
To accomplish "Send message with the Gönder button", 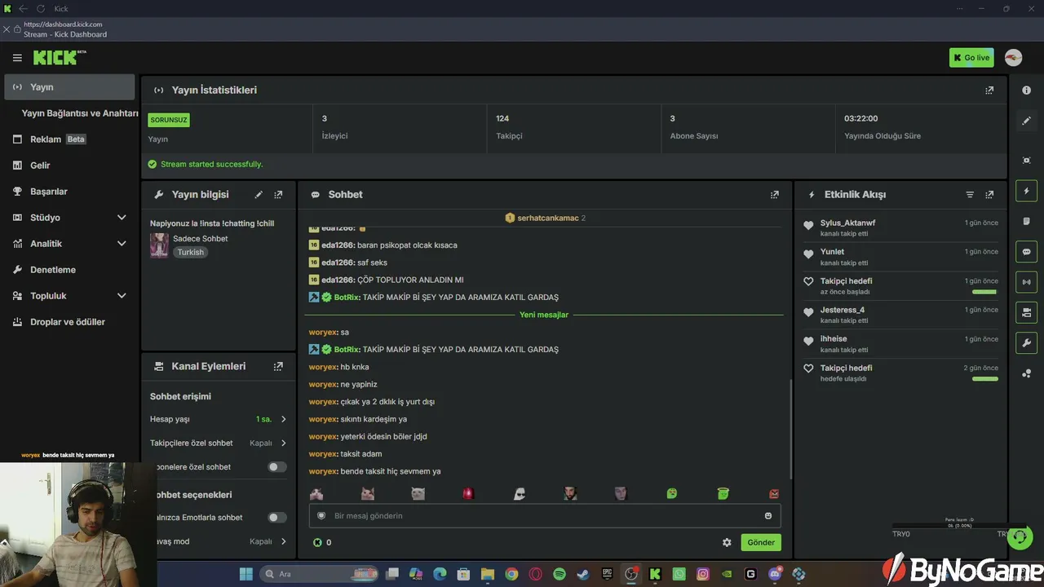I will coord(761,542).
